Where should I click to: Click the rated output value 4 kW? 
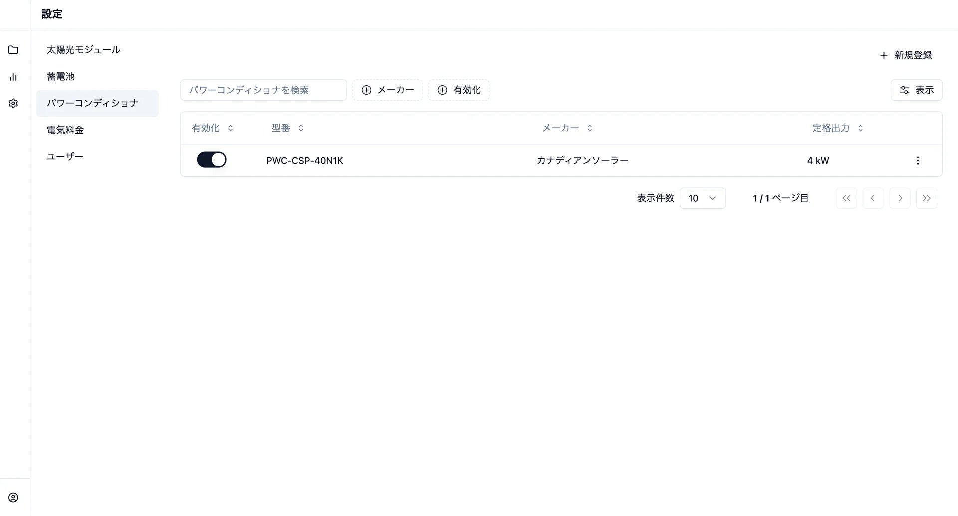[x=818, y=161]
